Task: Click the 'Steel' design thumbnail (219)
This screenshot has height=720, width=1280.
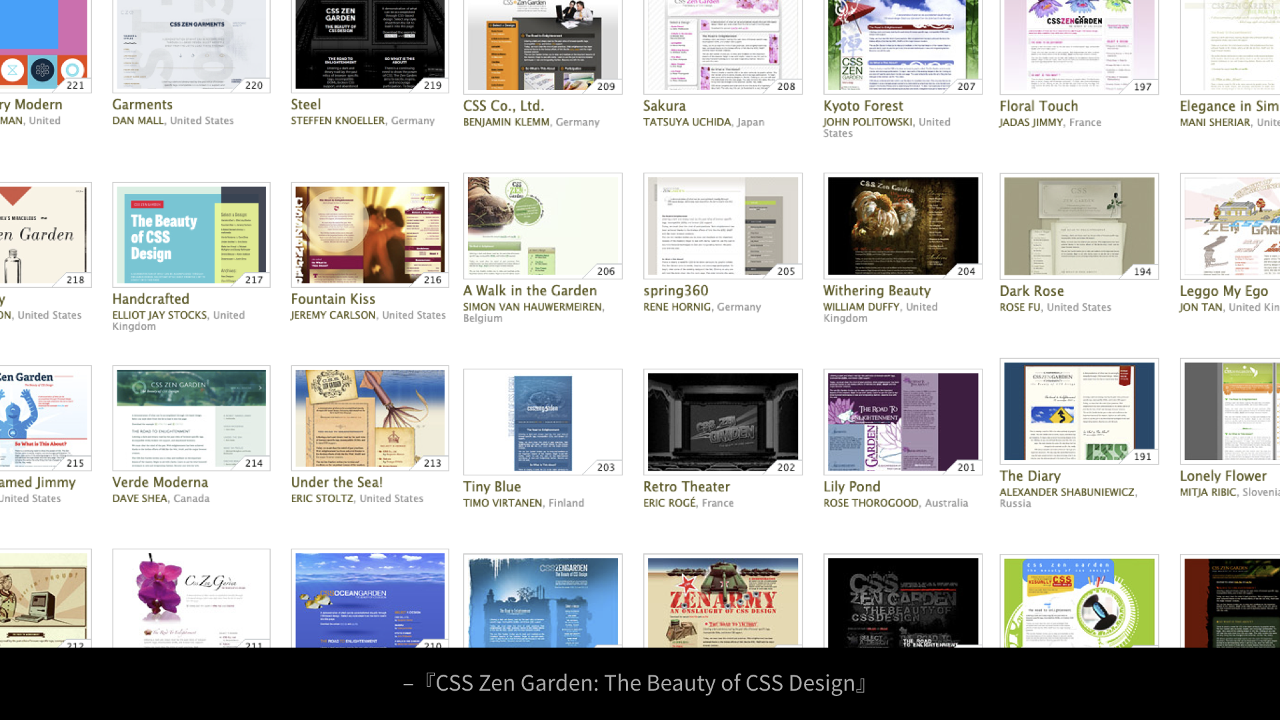Action: (x=370, y=44)
